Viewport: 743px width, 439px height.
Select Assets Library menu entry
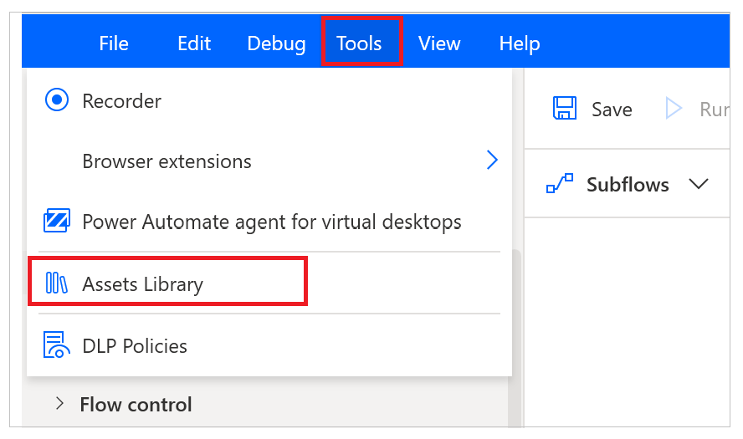coord(142,284)
